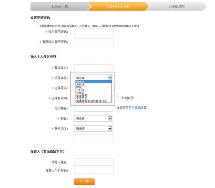Choose 护照 in the dropdown list

[79, 87]
